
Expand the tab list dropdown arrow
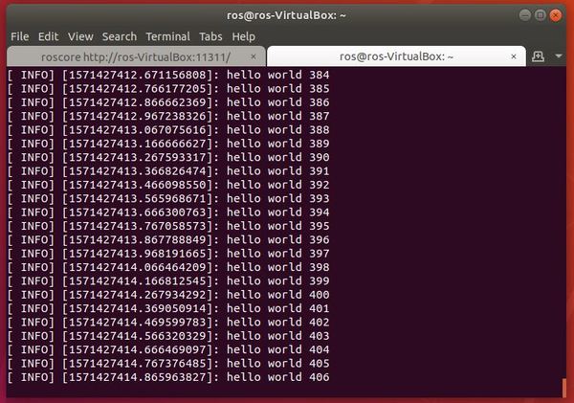(x=559, y=56)
